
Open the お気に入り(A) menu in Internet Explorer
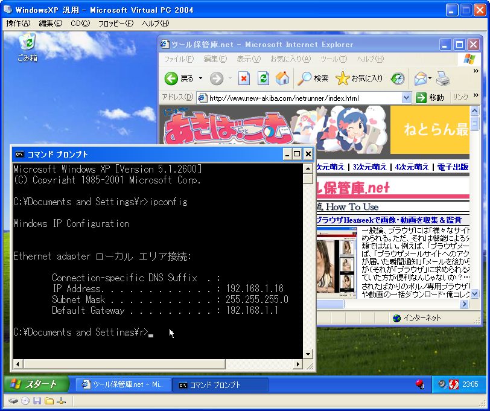[291, 59]
